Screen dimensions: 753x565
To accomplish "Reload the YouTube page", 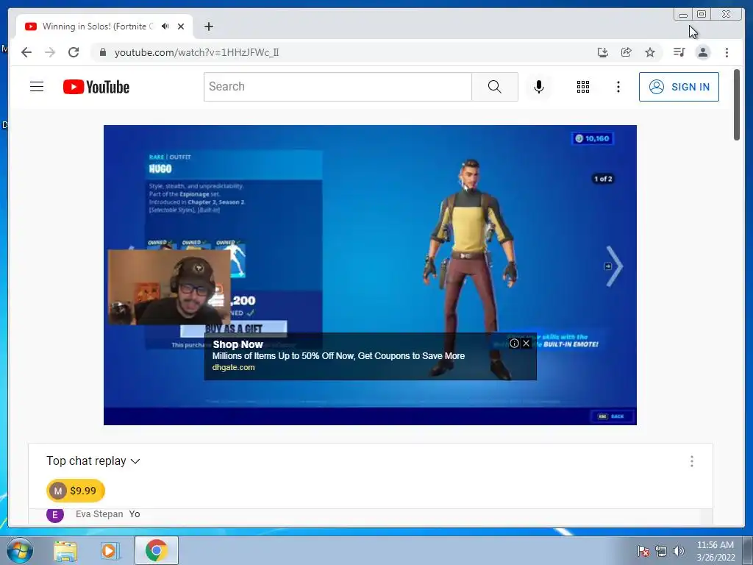I will pyautogui.click(x=74, y=52).
